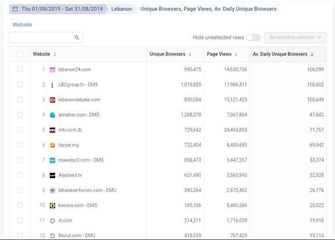Open the annahar.com - DMS website name
335x240 pixels.
(79, 115)
